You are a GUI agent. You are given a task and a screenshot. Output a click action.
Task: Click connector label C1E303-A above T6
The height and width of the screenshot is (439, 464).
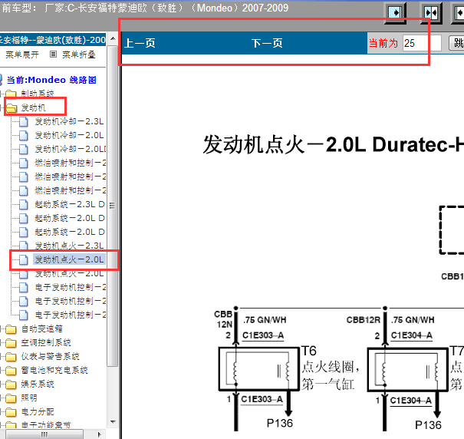pyautogui.click(x=263, y=335)
